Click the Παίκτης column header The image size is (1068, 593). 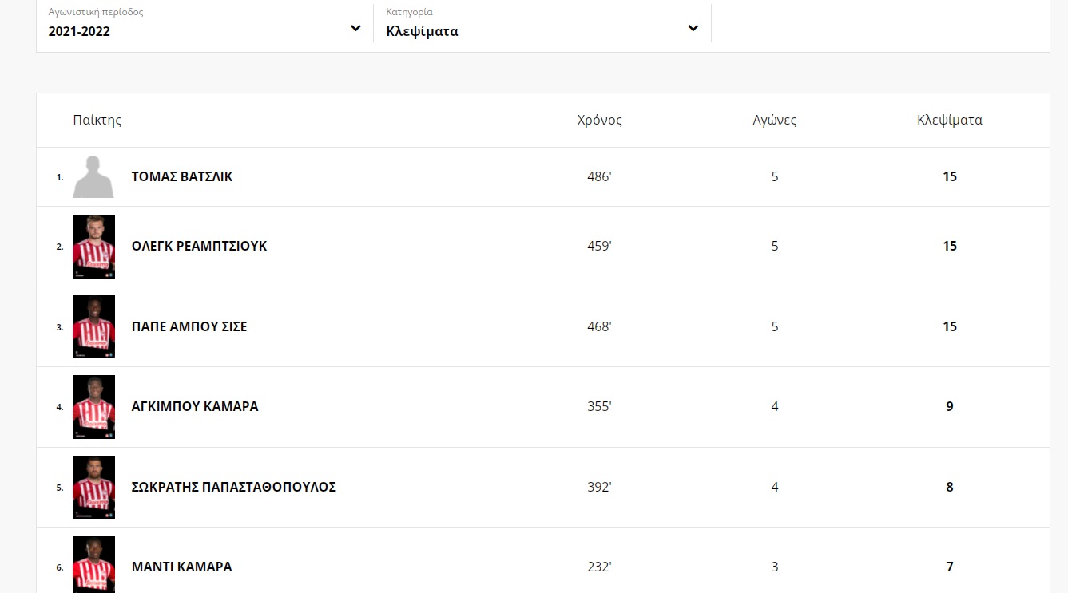coord(97,121)
